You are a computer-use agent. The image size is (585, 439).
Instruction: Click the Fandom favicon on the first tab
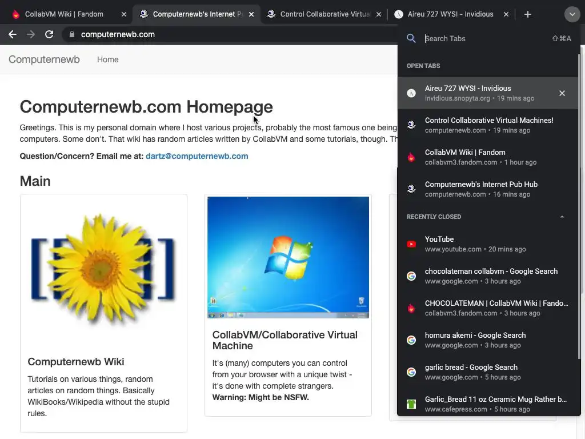(x=15, y=14)
